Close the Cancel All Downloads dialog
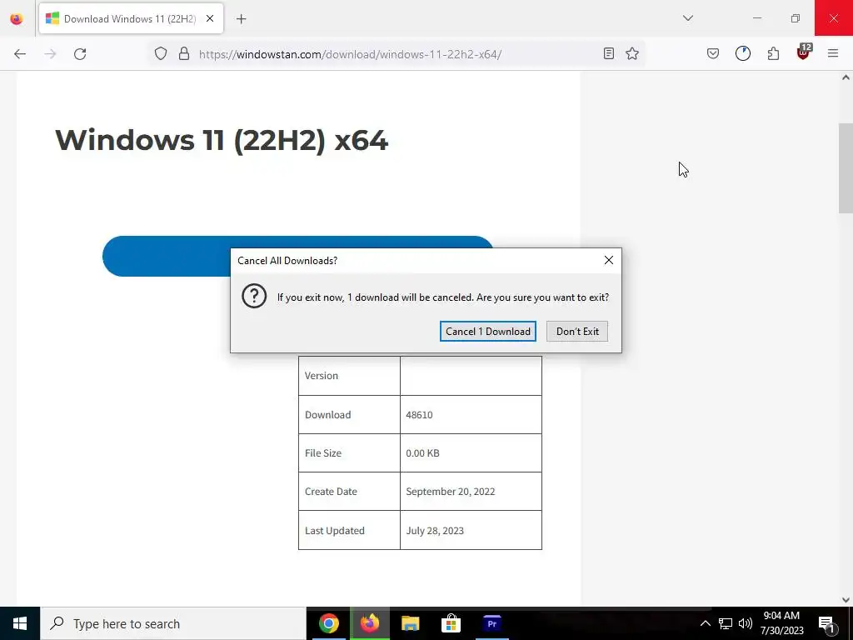Viewport: 853px width, 640px height. 609,260
